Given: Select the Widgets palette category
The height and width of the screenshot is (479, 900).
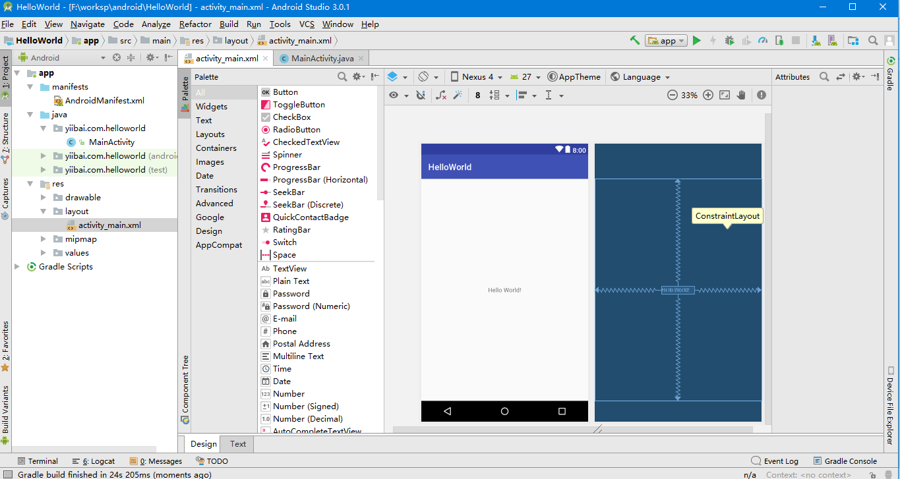Looking at the screenshot, I should pos(212,107).
